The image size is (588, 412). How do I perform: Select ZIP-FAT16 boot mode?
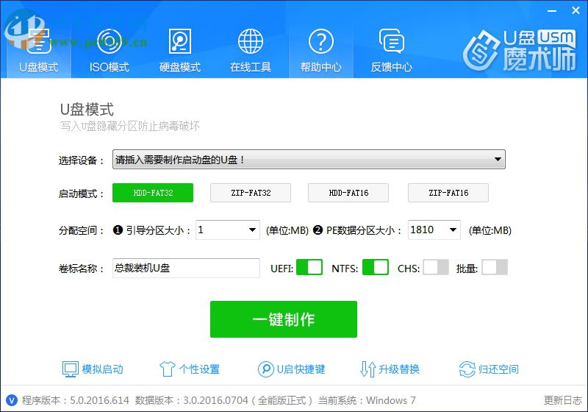tap(448, 193)
